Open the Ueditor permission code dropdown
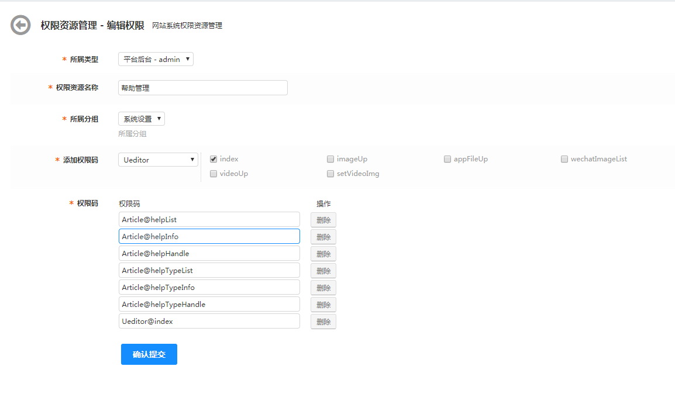 click(x=158, y=160)
